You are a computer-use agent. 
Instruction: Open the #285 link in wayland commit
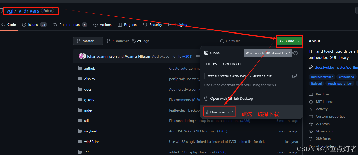pos(222,131)
